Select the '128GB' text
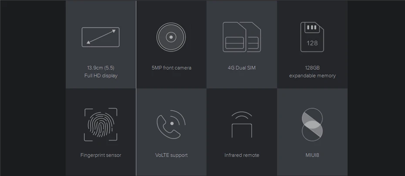 coord(312,68)
